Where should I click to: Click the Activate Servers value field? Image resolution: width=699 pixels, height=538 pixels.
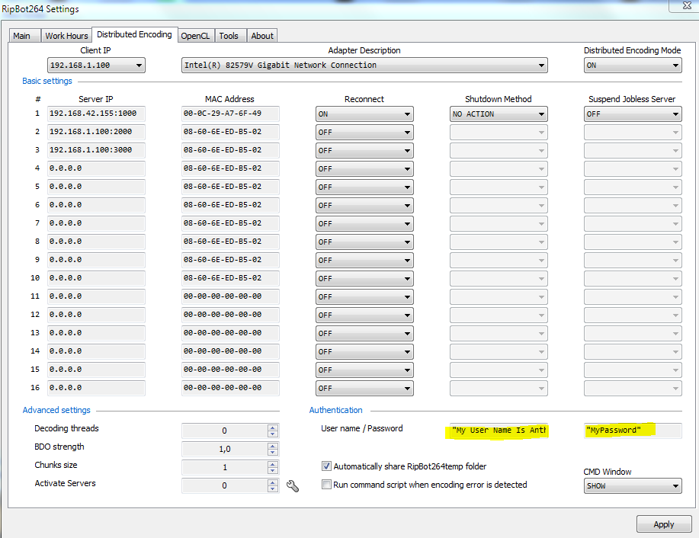point(224,486)
